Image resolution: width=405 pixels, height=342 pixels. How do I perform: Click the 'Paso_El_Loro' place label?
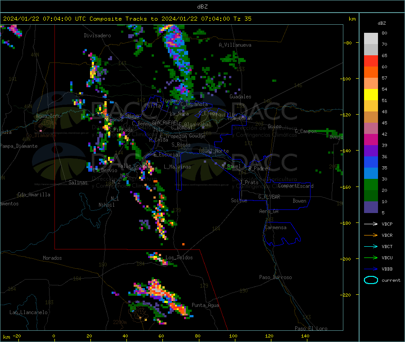[x=311, y=329]
